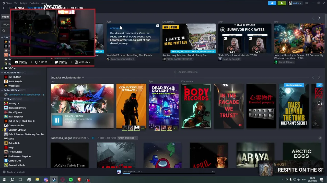Click the Counter-Strike sidebar icon
The height and width of the screenshot is (183, 327).
pyautogui.click(x=6, y=126)
